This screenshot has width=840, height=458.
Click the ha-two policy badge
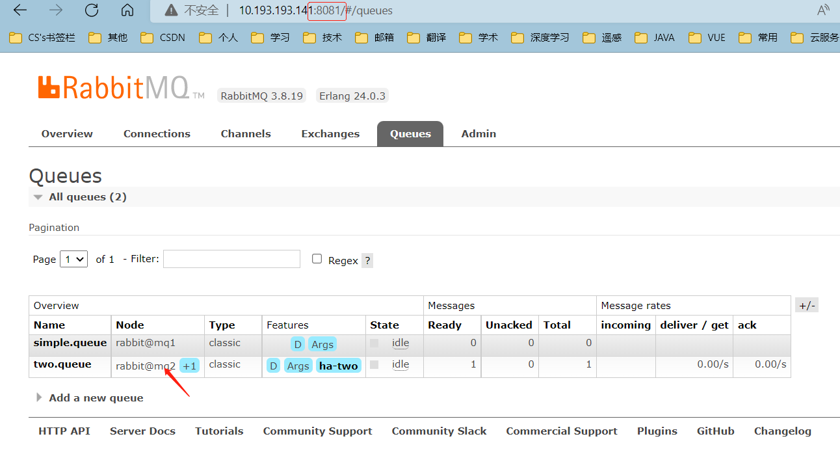click(339, 366)
